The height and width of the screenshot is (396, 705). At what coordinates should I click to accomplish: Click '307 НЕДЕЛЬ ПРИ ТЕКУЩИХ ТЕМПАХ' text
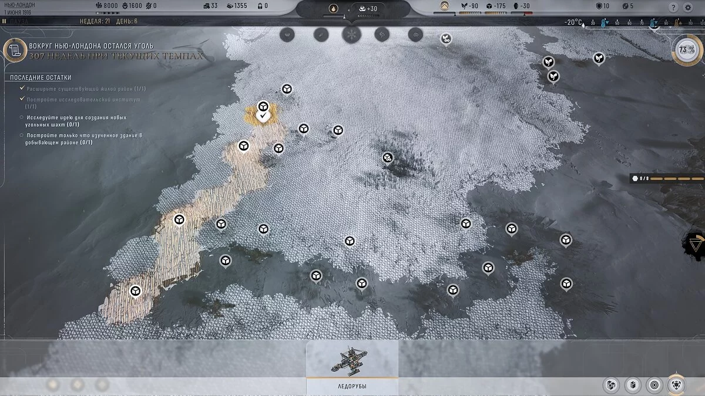tap(116, 56)
